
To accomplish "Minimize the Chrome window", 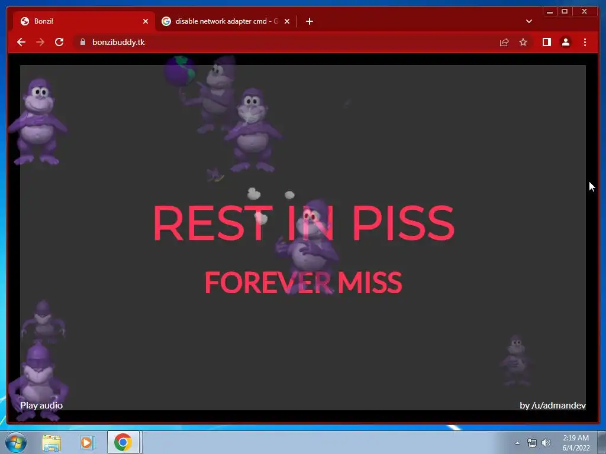I will point(550,12).
